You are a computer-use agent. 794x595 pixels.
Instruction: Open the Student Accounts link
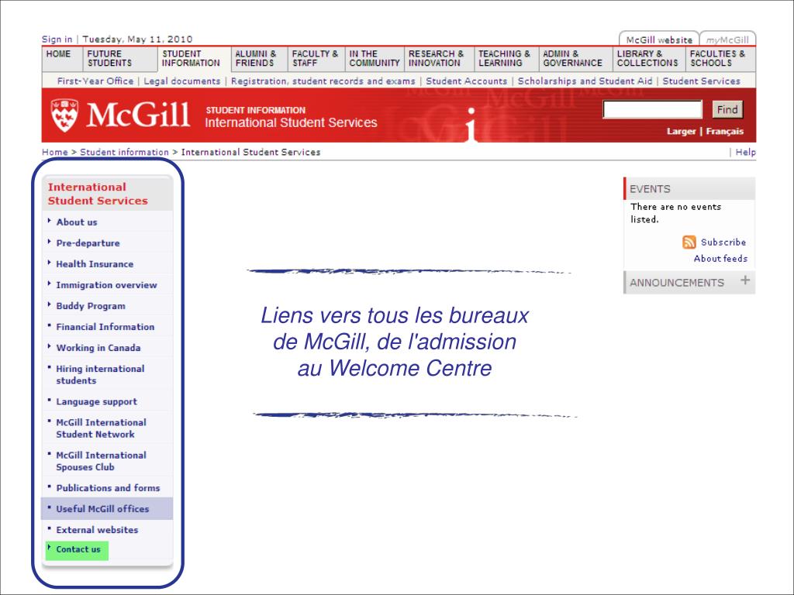click(466, 81)
